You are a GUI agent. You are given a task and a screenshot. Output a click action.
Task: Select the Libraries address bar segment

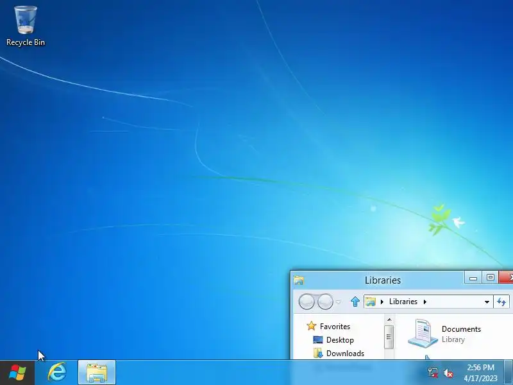click(x=403, y=302)
